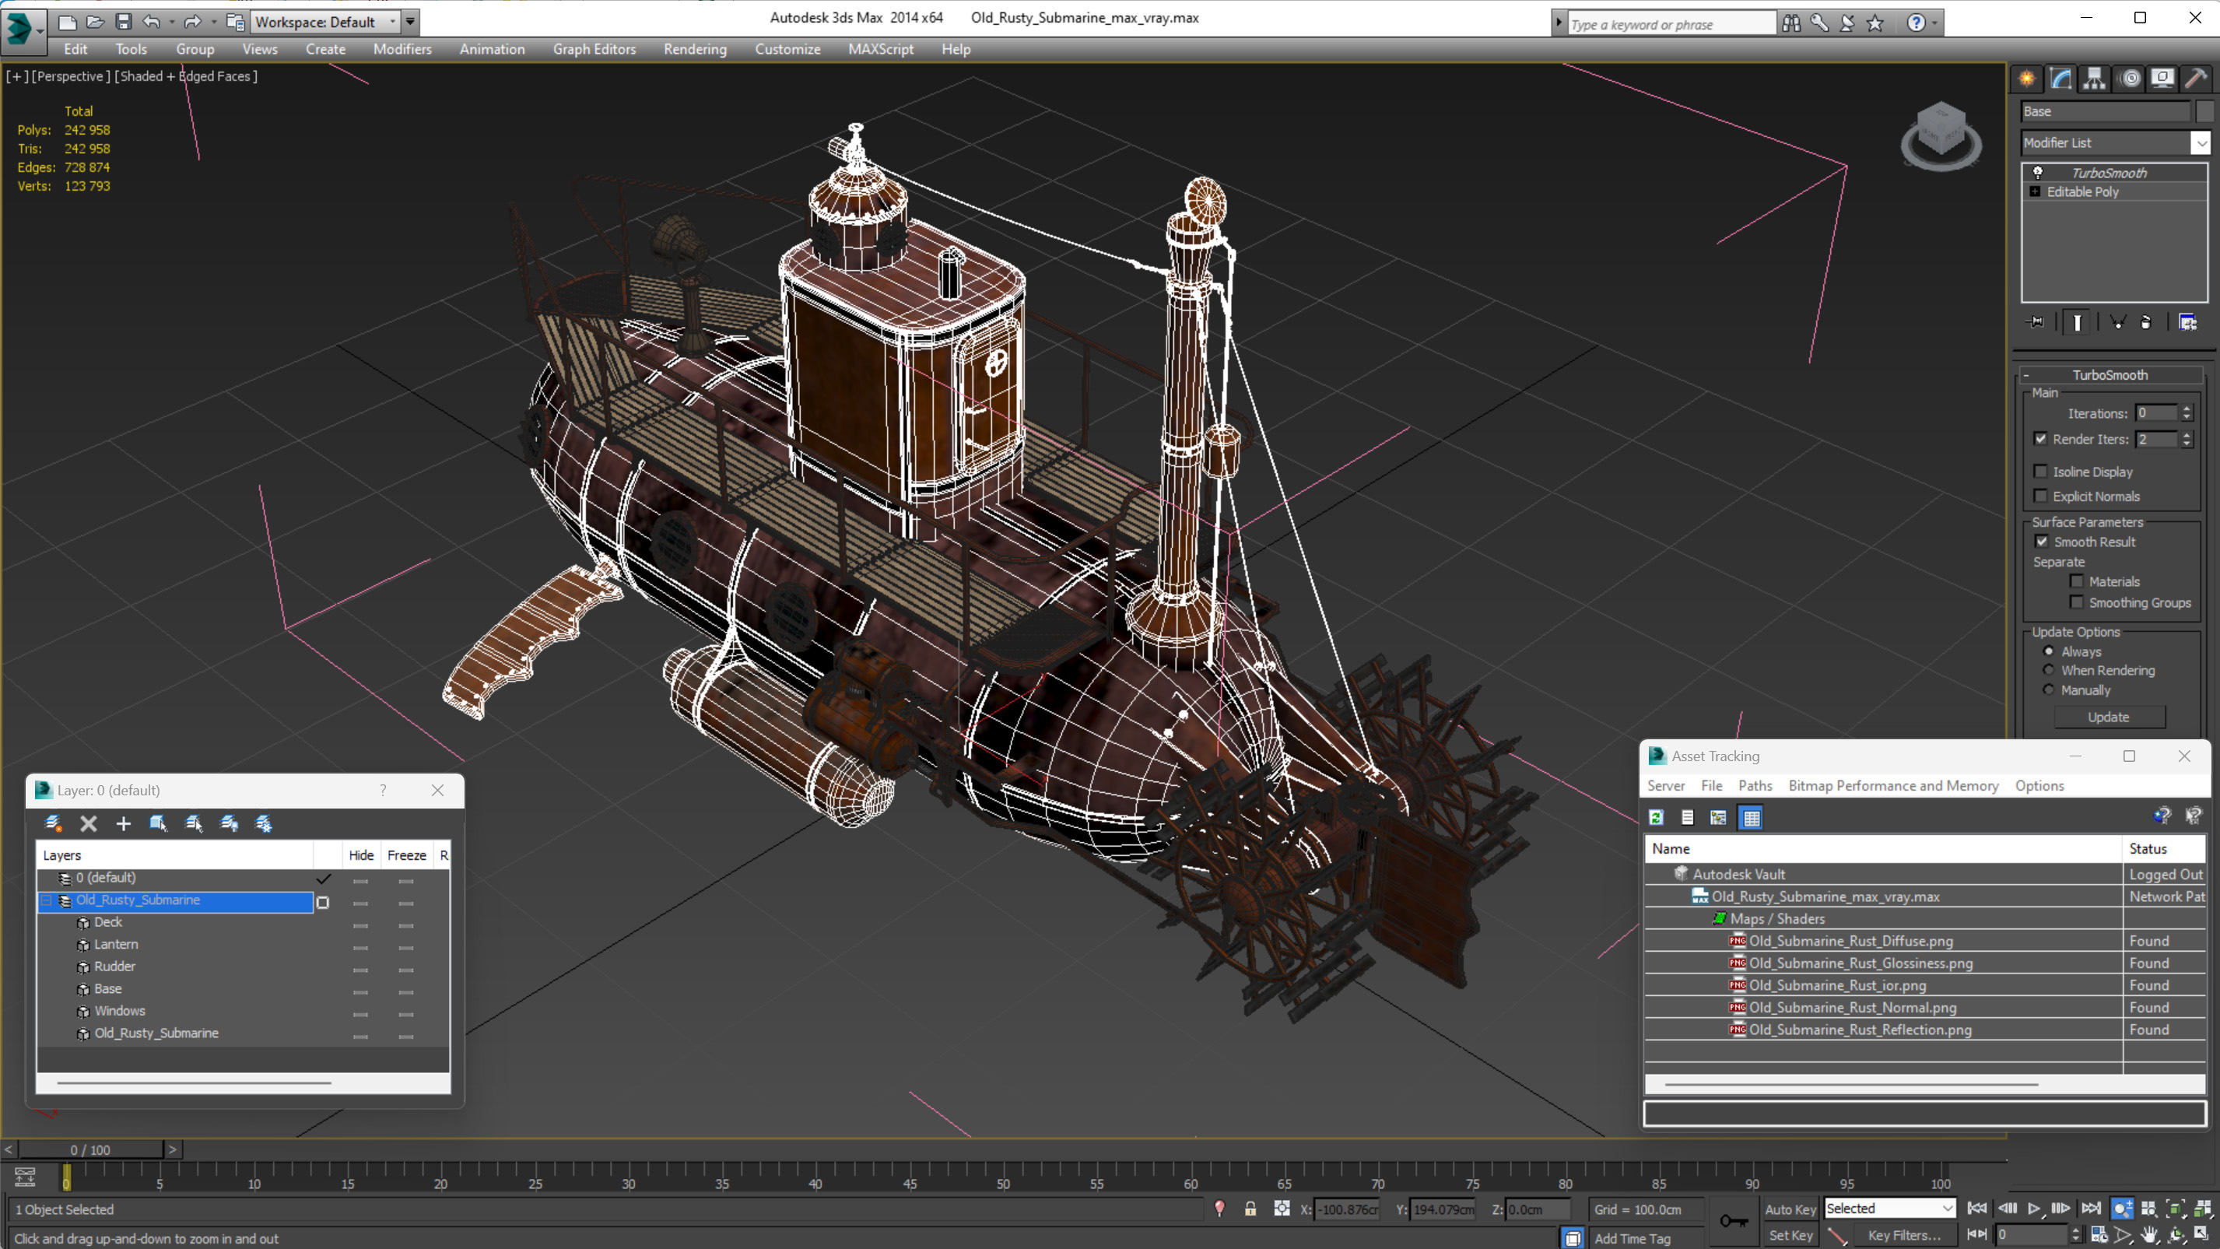Open the Graph Editors menu

coord(594,49)
